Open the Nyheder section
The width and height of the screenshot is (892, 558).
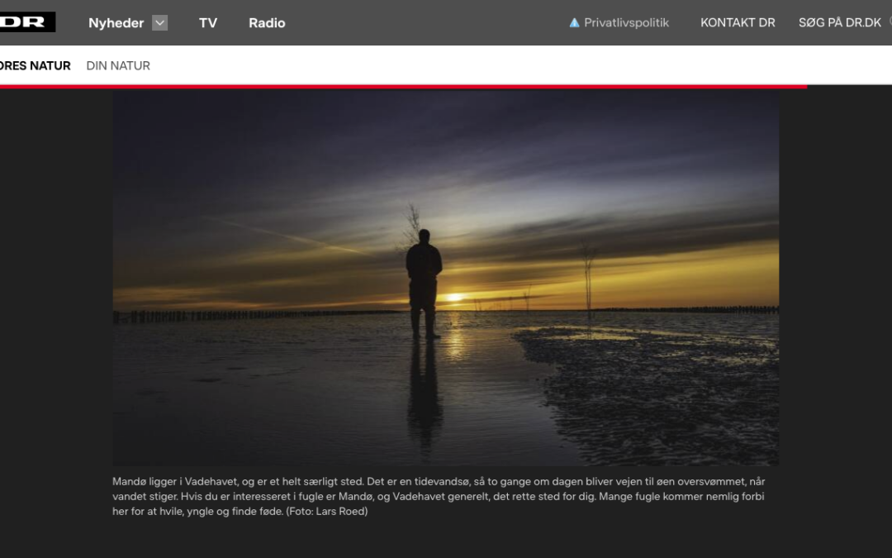click(x=116, y=23)
